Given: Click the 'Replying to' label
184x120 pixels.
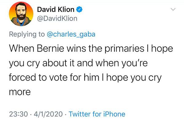Looking at the screenshot, I should pyautogui.click(x=27, y=34).
